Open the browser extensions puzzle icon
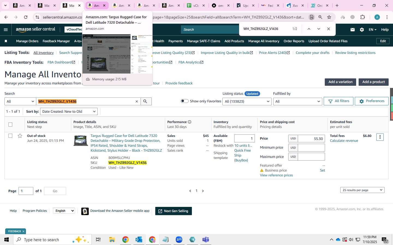The height and width of the screenshot is (245, 393). (x=362, y=17)
